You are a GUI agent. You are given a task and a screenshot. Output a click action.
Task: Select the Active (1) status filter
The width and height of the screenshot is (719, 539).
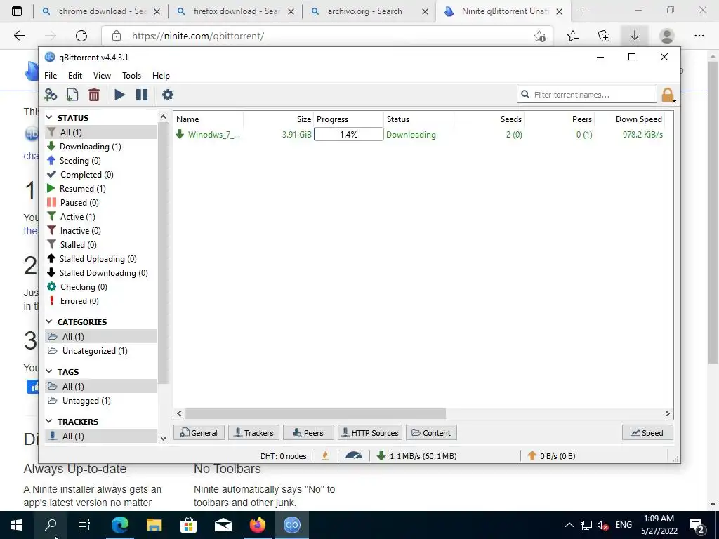click(77, 217)
